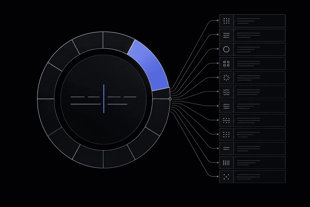Click the square-dot three-by-three grid icon

point(226,134)
